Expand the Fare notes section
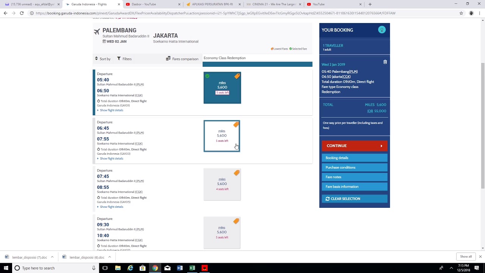This screenshot has width=485, height=273. pyautogui.click(x=355, y=177)
